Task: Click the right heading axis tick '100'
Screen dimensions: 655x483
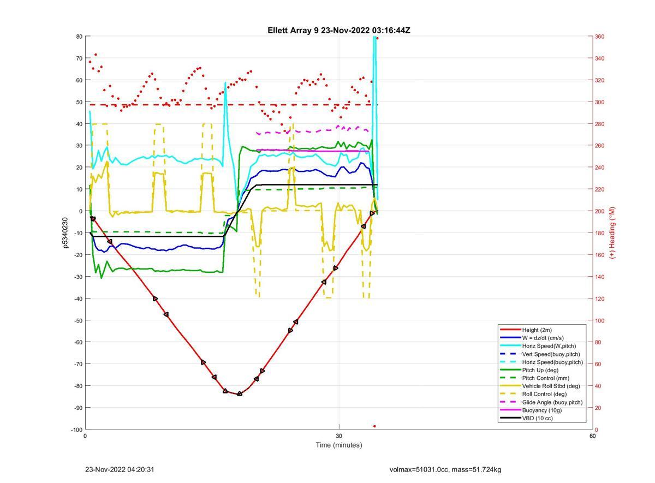Action: pos(599,320)
